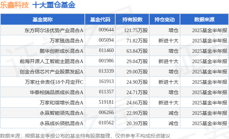The height and width of the screenshot is (139, 229).
Task: Open fund 东方阿尔法优势产业混合A
Action: click(54, 30)
